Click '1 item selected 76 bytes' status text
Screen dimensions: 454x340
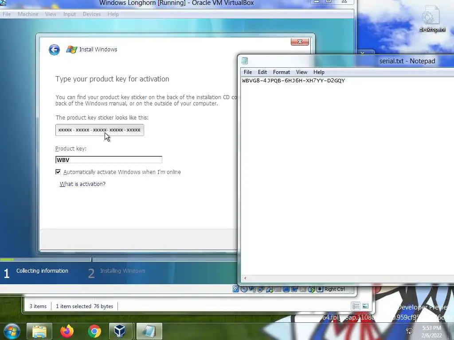pos(85,306)
